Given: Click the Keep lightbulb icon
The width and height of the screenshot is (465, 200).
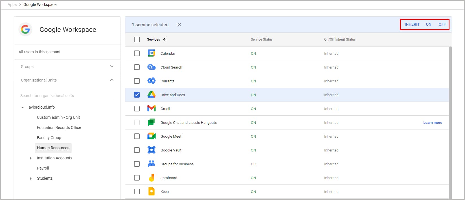Looking at the screenshot, I should point(152,192).
